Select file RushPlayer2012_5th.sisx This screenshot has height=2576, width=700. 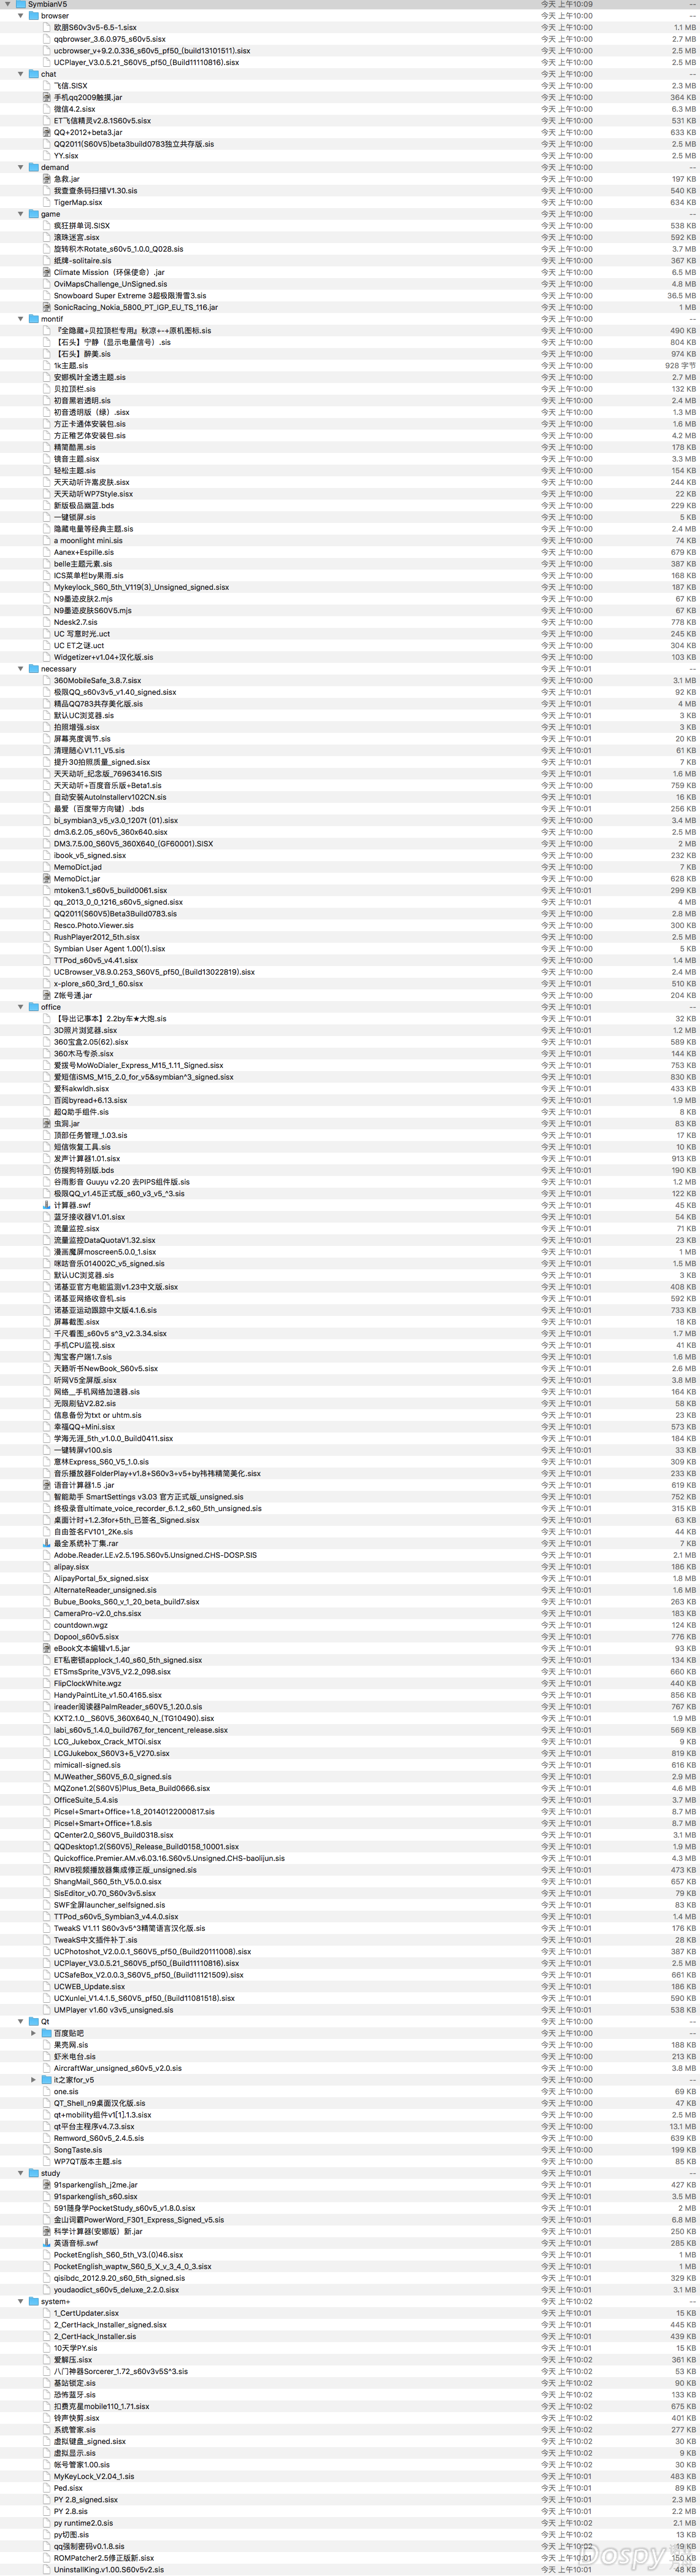tap(97, 937)
